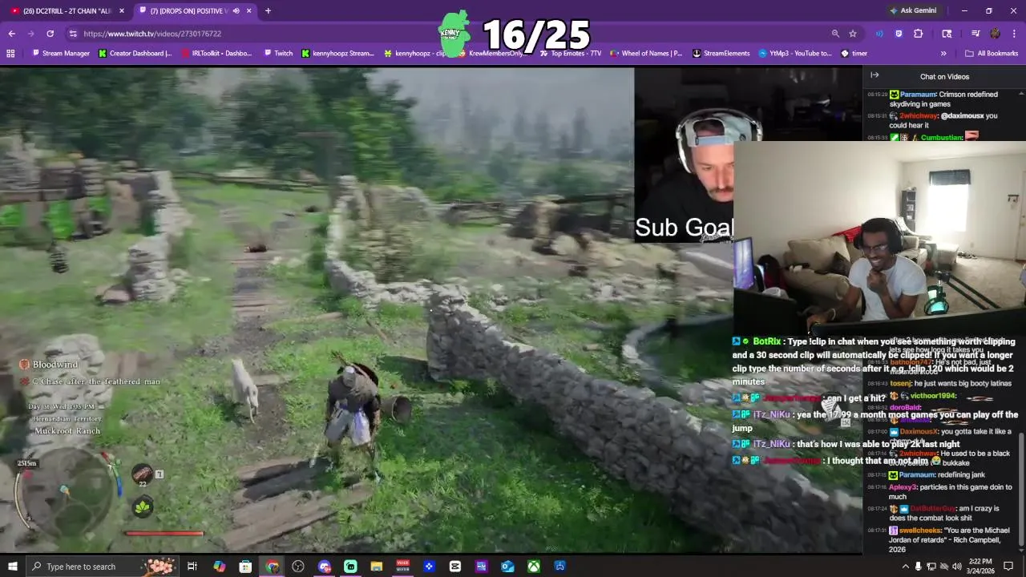Open File Explorer from the taskbar
Screen dimensions: 1026x577
[376, 567]
